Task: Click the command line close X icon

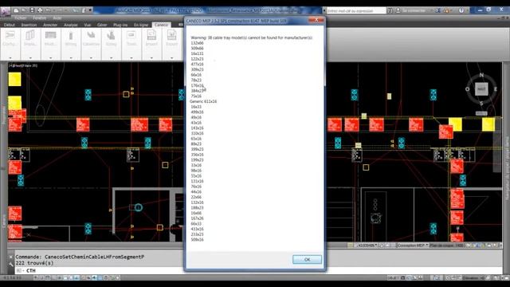Action: pos(10,257)
